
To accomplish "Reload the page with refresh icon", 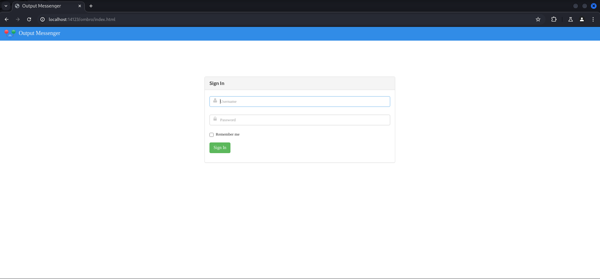I will pyautogui.click(x=29, y=19).
